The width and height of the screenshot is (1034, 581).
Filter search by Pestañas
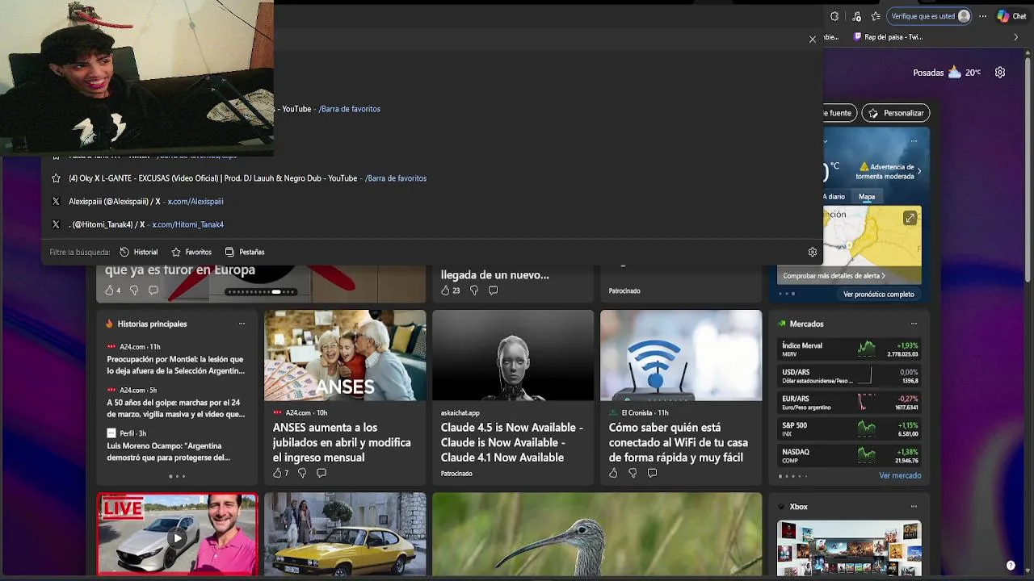(245, 252)
